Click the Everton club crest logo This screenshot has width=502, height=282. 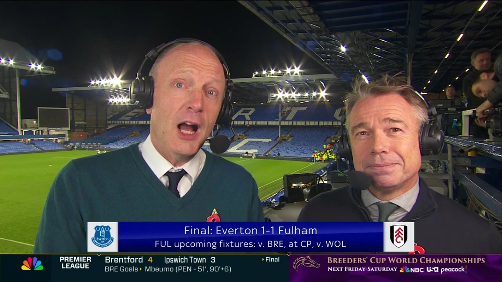tap(103, 236)
